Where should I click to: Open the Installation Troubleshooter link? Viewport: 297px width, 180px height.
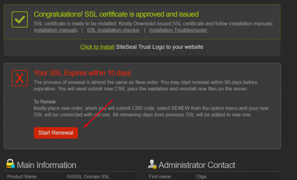pyautogui.click(x=178, y=30)
